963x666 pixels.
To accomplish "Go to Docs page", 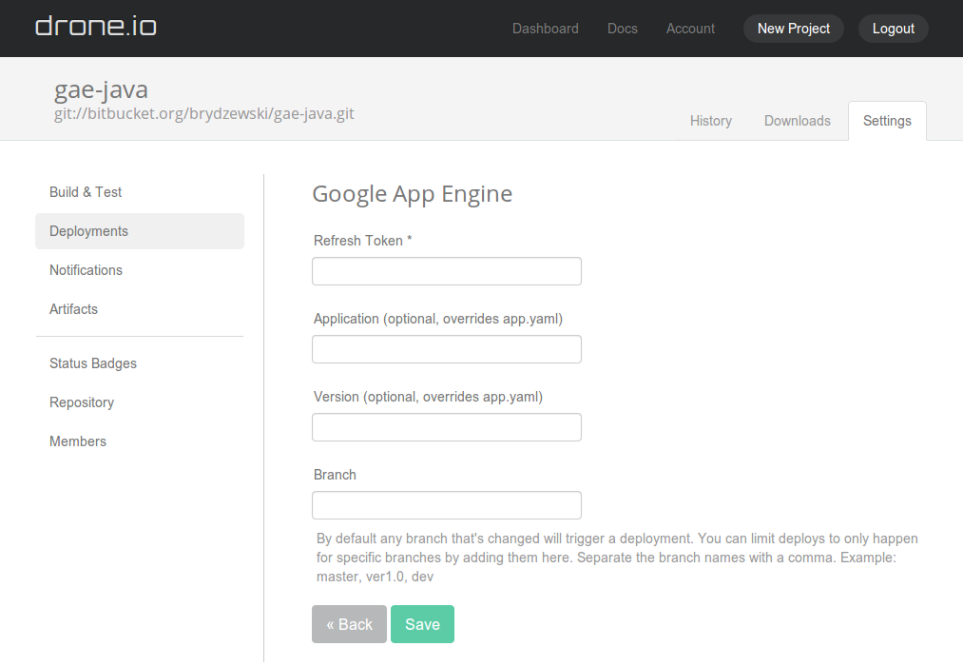I will point(622,29).
